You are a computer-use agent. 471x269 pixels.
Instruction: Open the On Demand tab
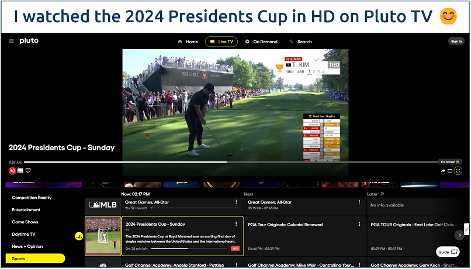(x=261, y=42)
